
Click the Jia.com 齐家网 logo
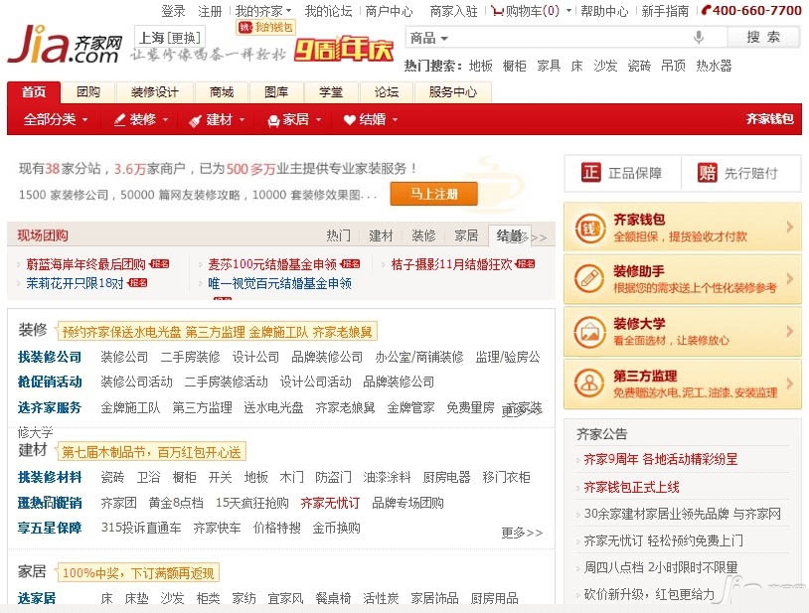(65, 45)
